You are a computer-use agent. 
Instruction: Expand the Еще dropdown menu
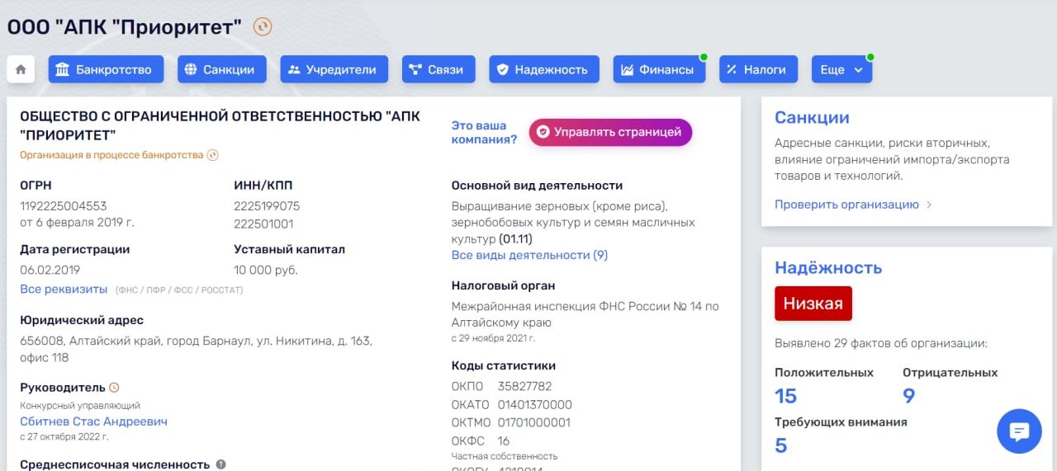pyautogui.click(x=841, y=69)
